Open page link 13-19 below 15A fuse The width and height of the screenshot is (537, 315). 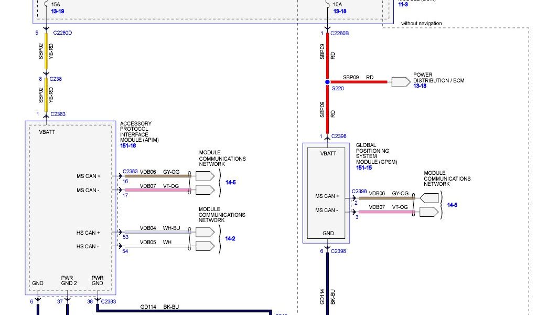pyautogui.click(x=58, y=10)
